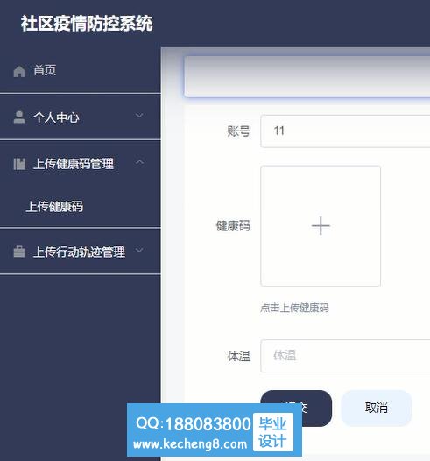Collapse the 上传健康码管理 chevron
Viewport: 430px width, 461px height.
[x=140, y=162]
